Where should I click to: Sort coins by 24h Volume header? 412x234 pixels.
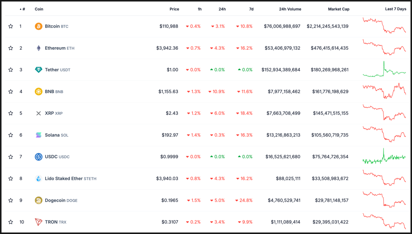point(290,9)
